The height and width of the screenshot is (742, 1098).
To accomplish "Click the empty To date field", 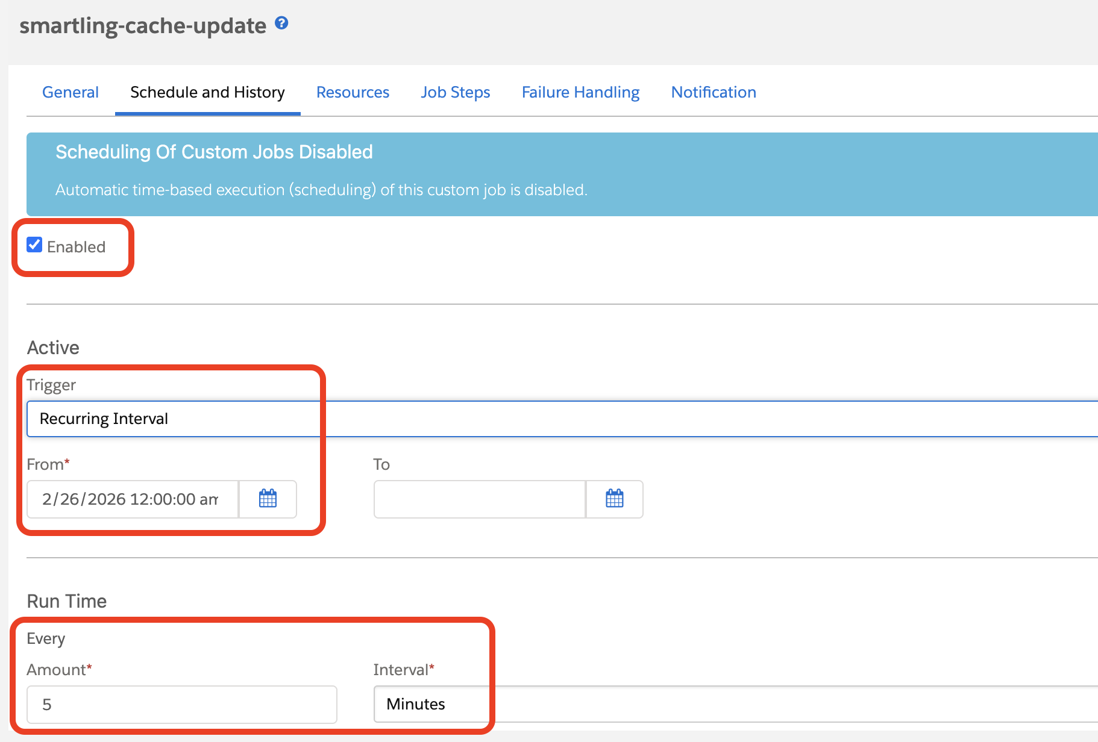I will (480, 499).
